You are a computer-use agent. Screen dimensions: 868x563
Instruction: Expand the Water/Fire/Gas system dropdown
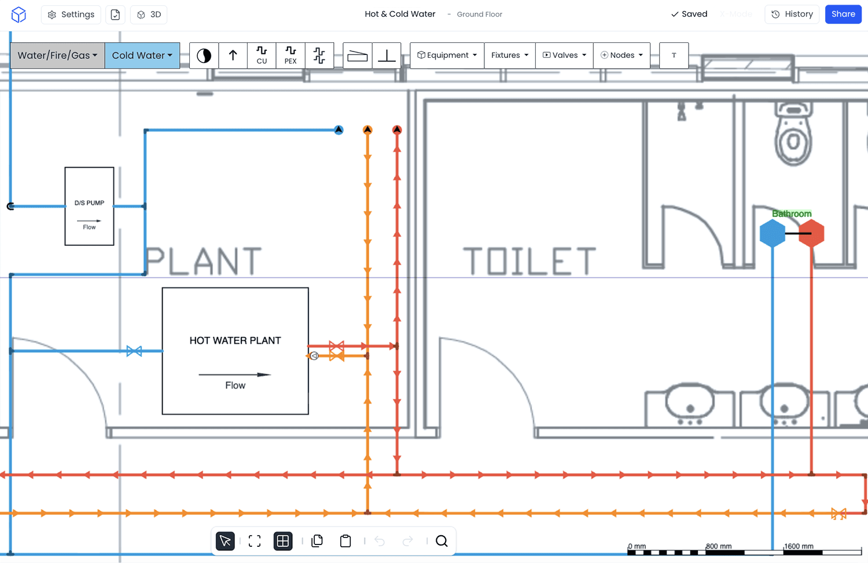tap(57, 56)
